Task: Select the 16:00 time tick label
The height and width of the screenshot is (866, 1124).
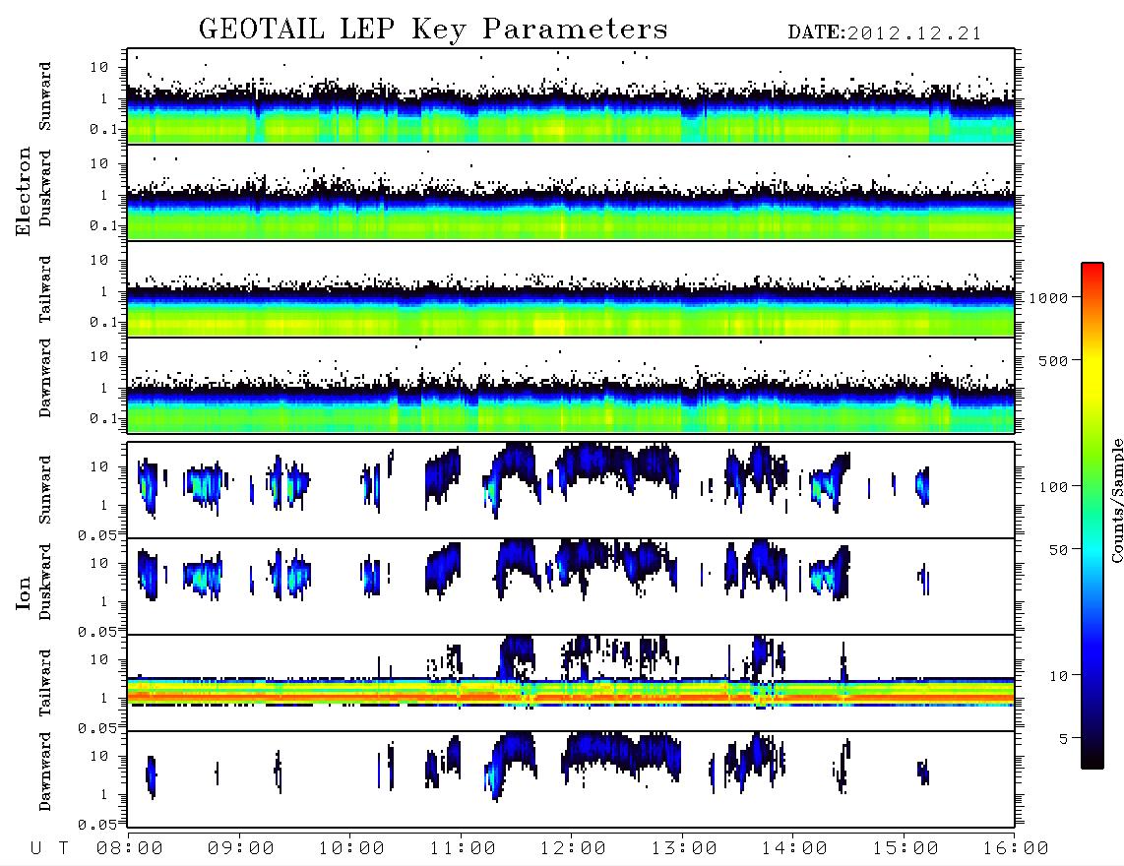Action: pyautogui.click(x=1016, y=848)
